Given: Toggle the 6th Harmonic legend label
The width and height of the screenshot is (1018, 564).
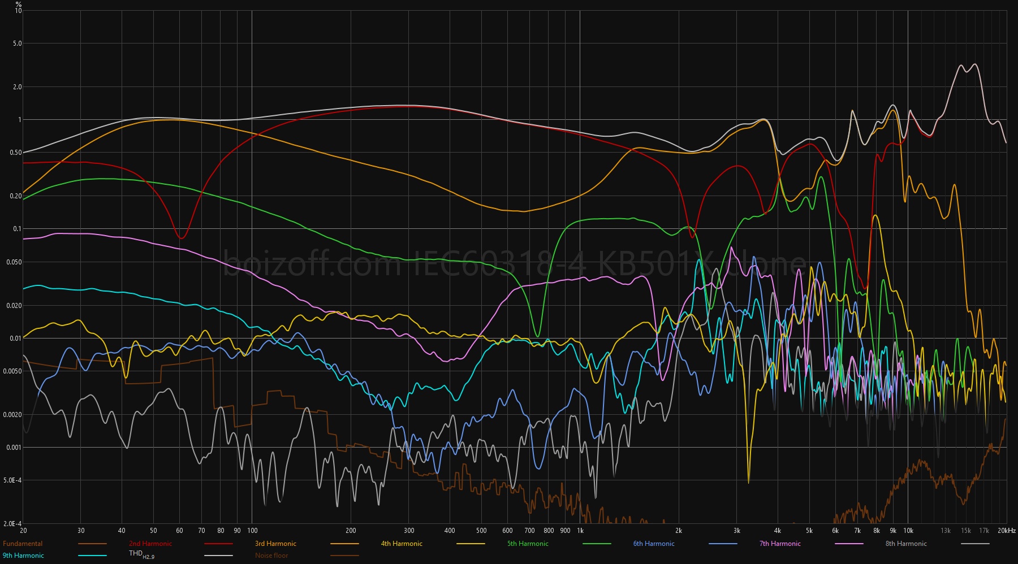Looking at the screenshot, I should [654, 544].
